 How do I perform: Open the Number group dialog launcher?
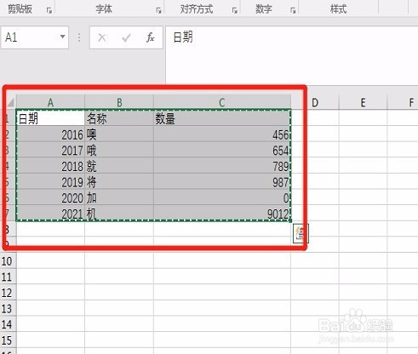click(x=293, y=11)
